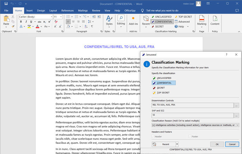Switch to the Insert ribbon tab
Screen dimensions: 242x154
pos(29,11)
